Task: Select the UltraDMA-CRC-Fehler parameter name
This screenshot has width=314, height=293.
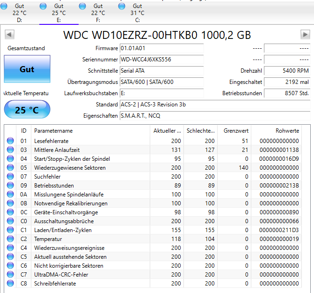Action: click(61, 275)
